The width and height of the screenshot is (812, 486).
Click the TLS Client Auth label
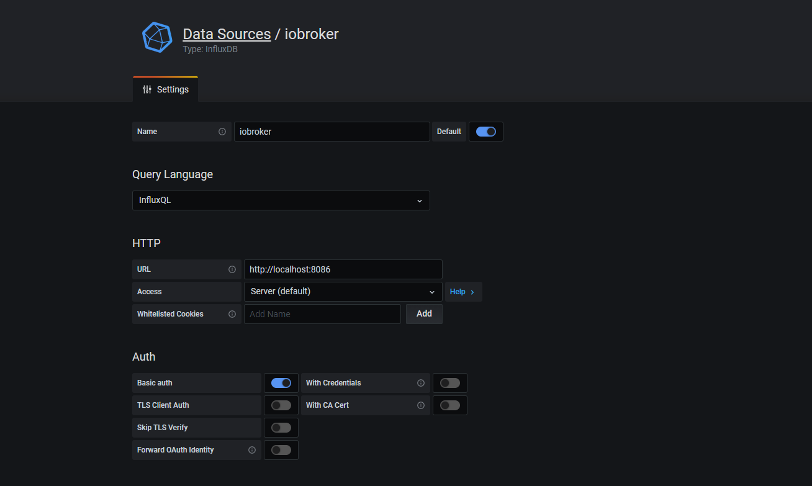point(163,405)
